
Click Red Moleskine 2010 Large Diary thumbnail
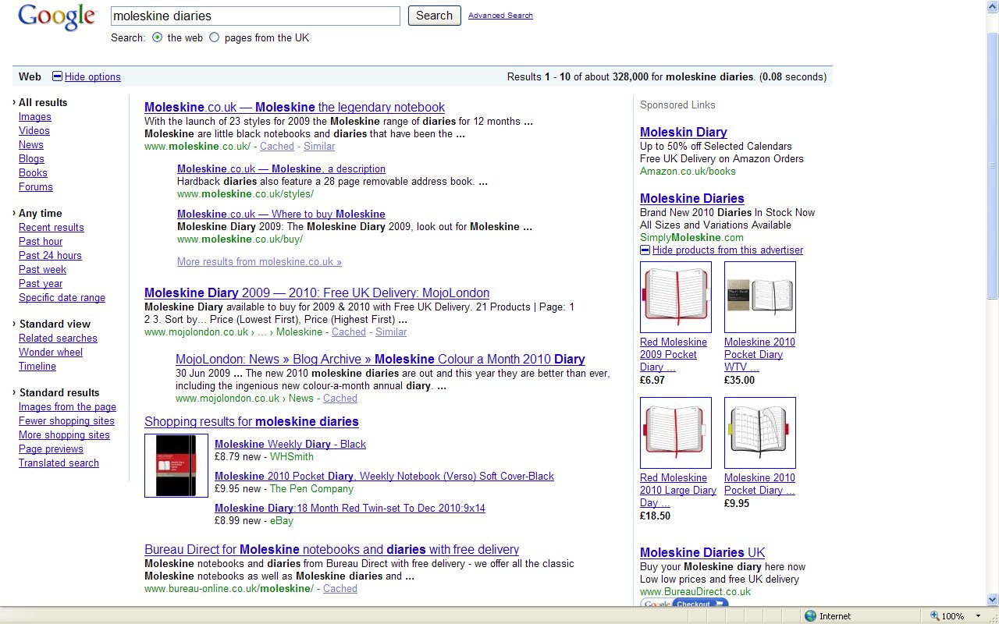[676, 433]
